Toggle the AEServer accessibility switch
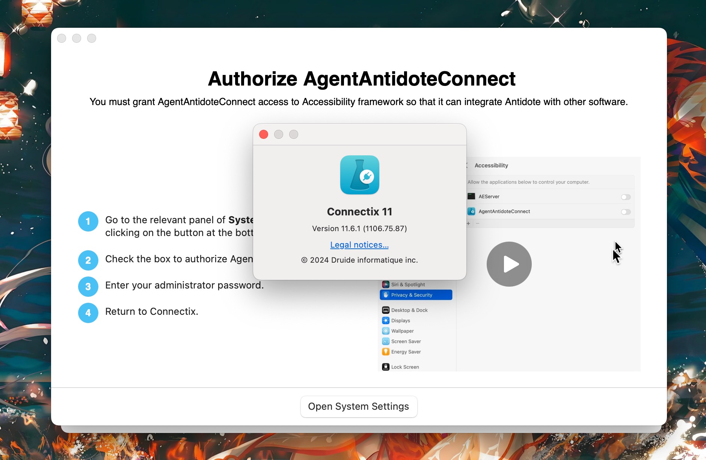The image size is (706, 460). 626,197
